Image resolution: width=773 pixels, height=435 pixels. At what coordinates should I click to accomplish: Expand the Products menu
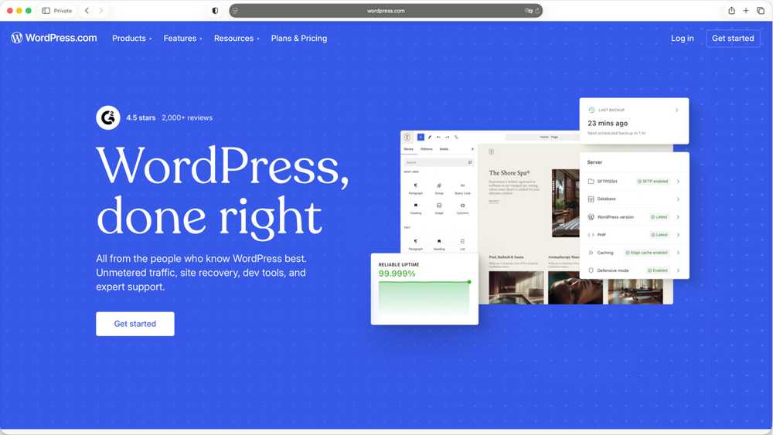point(131,38)
